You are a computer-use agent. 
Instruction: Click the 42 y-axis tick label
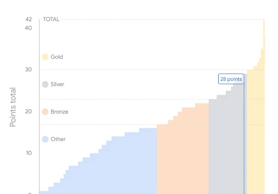(29, 19)
